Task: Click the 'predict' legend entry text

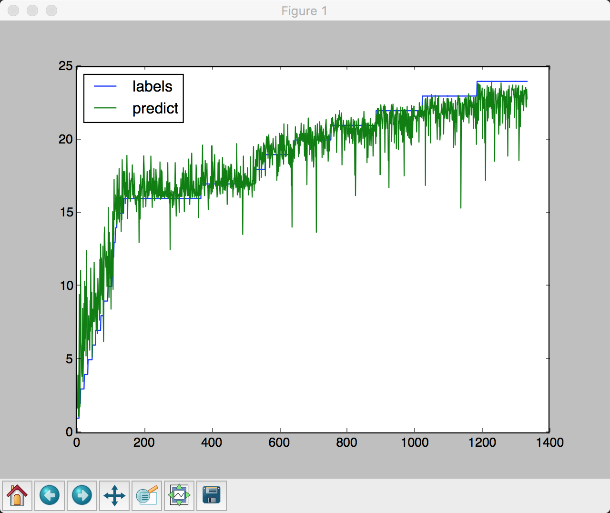Action: pyautogui.click(x=155, y=108)
